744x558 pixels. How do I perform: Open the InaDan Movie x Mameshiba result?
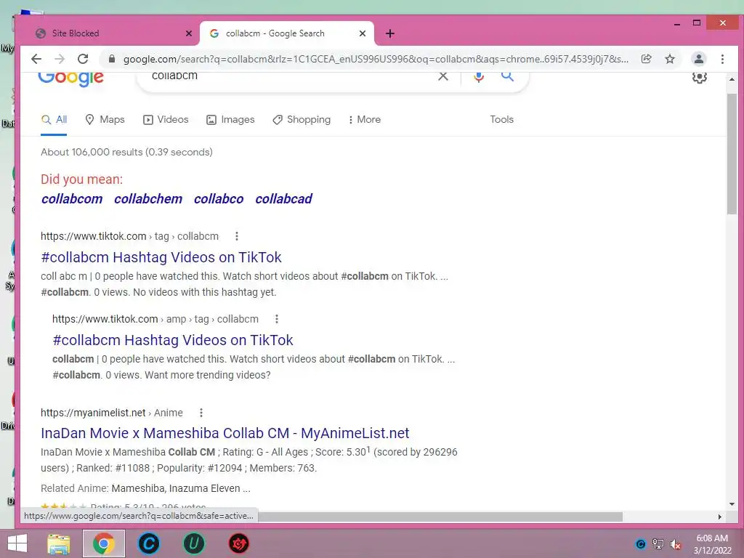click(225, 433)
